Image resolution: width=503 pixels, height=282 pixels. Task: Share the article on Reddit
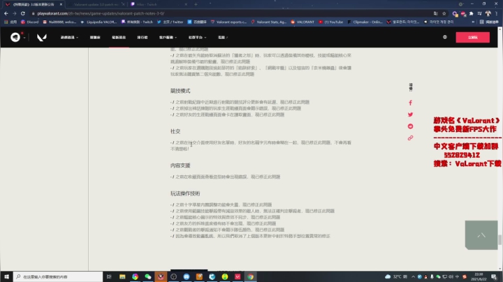pos(410,126)
